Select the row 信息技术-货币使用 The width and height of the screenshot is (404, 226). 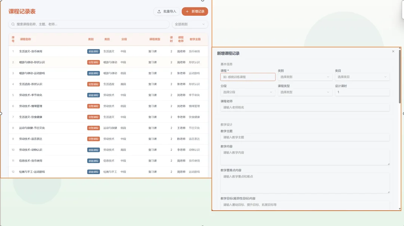pyautogui.click(x=108, y=161)
